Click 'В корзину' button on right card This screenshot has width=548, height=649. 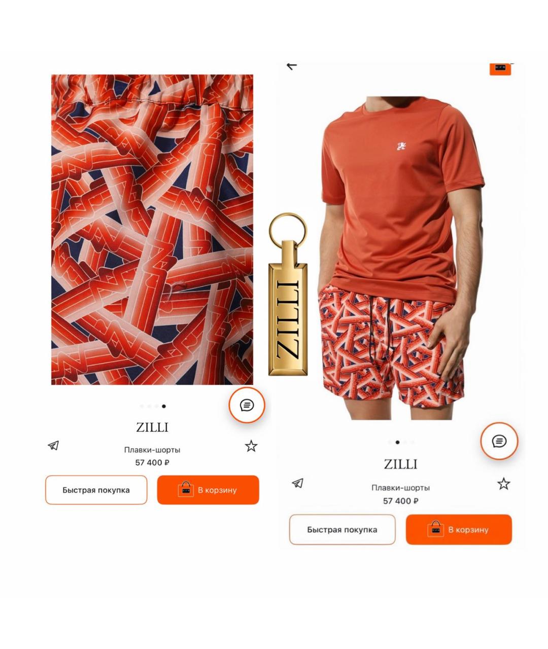point(459,529)
